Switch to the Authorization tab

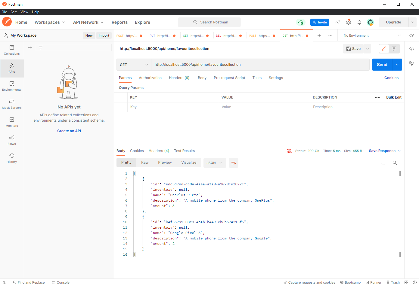(150, 78)
